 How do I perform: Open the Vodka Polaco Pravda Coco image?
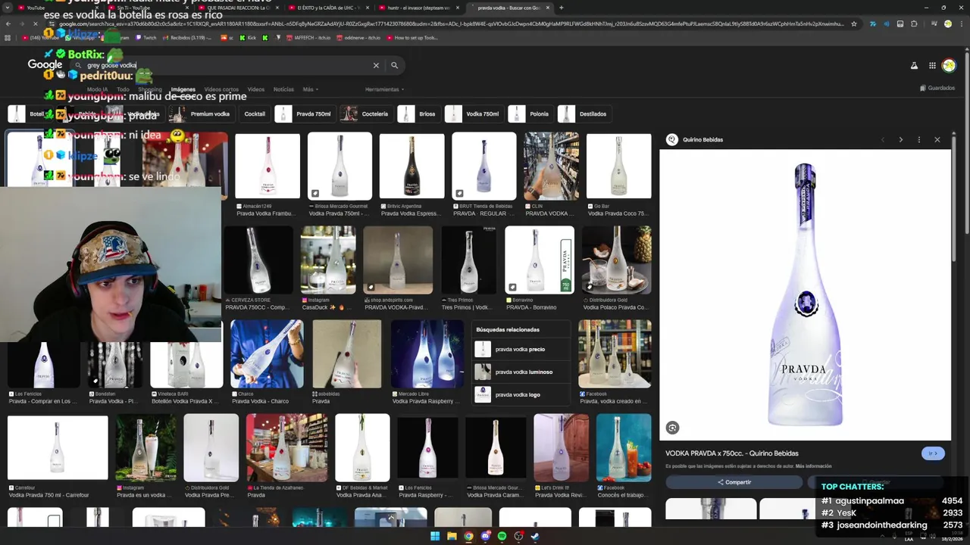[616, 260]
